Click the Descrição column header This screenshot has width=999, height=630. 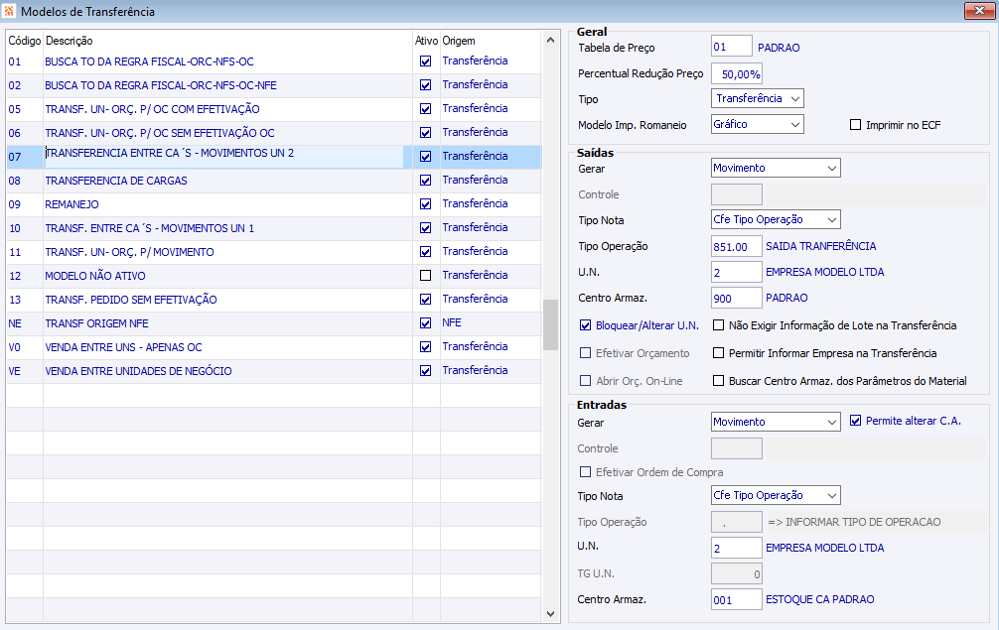tap(69, 41)
